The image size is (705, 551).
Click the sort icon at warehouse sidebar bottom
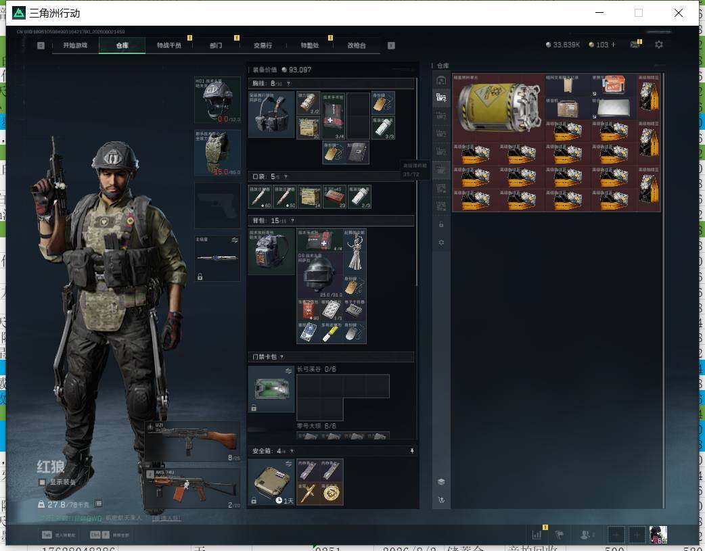pyautogui.click(x=441, y=500)
